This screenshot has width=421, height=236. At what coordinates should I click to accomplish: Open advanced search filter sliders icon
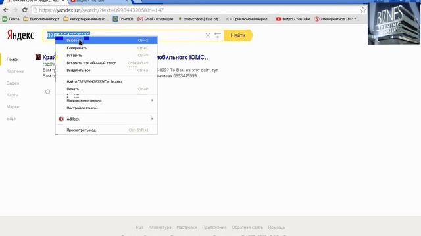[x=218, y=35]
